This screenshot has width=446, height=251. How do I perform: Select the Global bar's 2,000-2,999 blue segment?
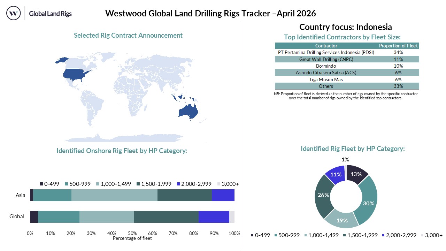pos(214,217)
